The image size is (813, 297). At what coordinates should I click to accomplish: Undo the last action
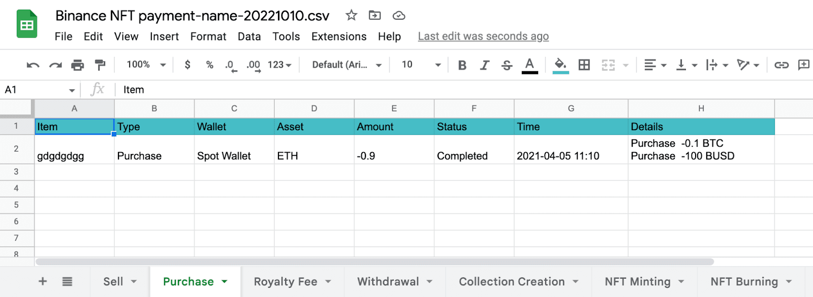coord(33,65)
